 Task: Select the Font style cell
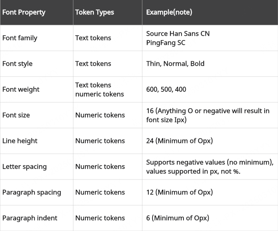(18, 64)
